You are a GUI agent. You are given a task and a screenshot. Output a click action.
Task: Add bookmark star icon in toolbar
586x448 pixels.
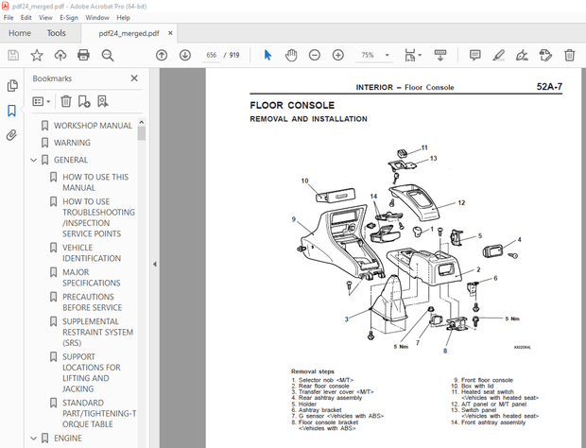37,56
